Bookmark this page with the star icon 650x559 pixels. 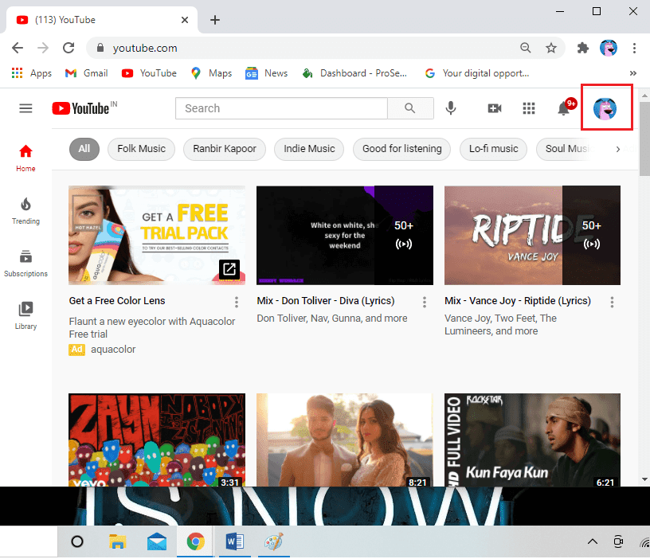tap(551, 48)
